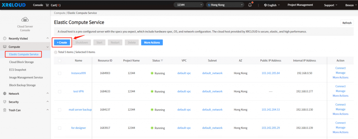Open default_network link for test-VPN
The image size is (358, 139).
click(212, 91)
